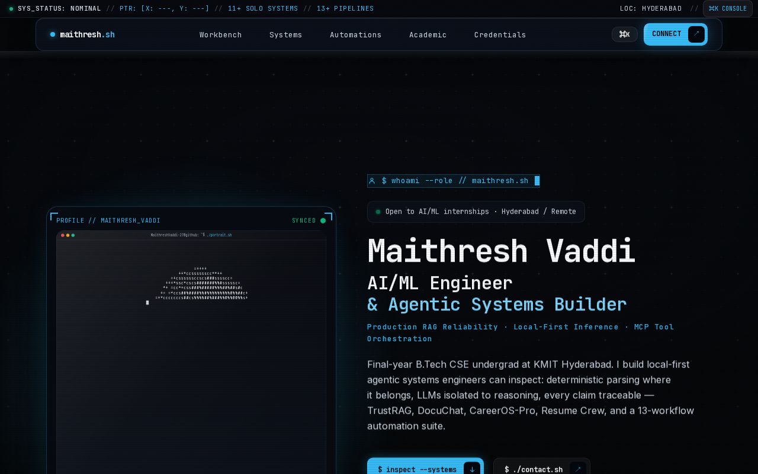The image size is (758, 474).
Task: Click the ./portrait.sh terminal title
Action: pos(219,235)
